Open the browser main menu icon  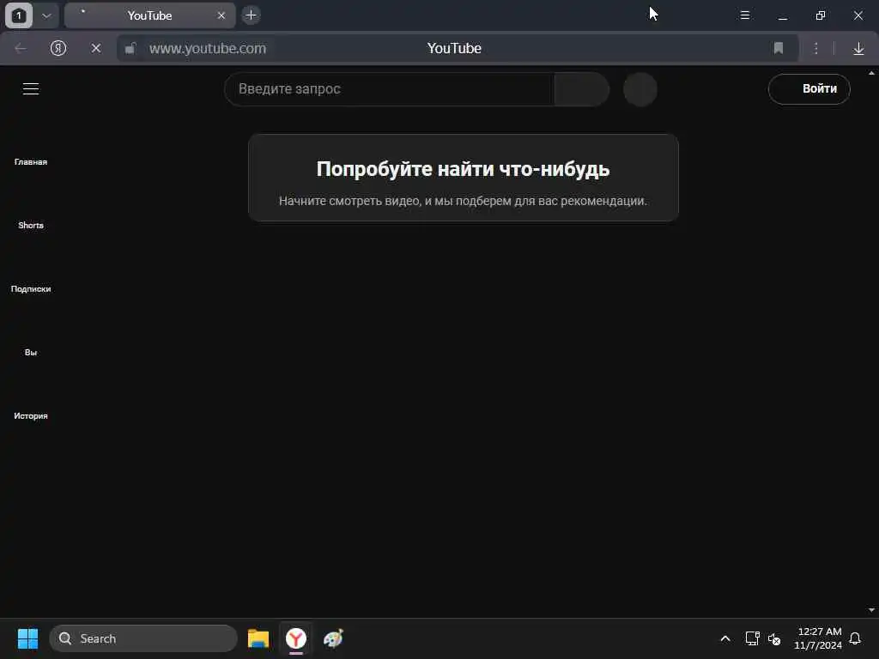[x=745, y=15]
